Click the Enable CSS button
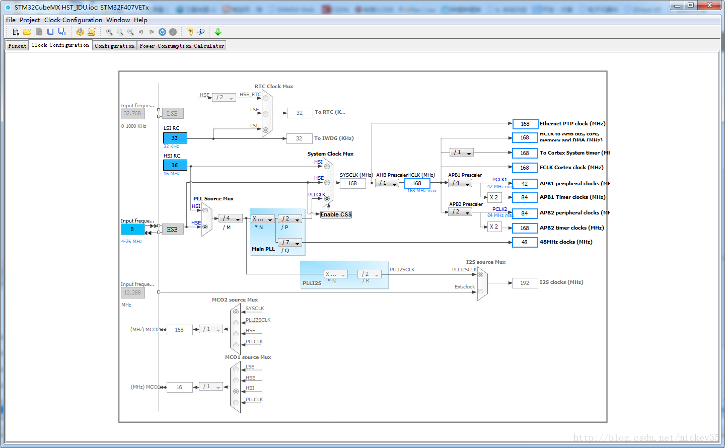The width and height of the screenshot is (725, 448). pos(336,214)
